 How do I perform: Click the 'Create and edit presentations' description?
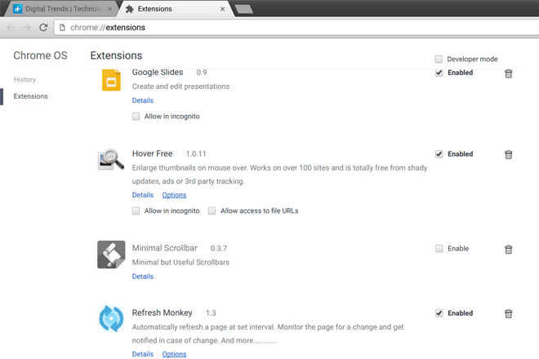[x=180, y=86]
